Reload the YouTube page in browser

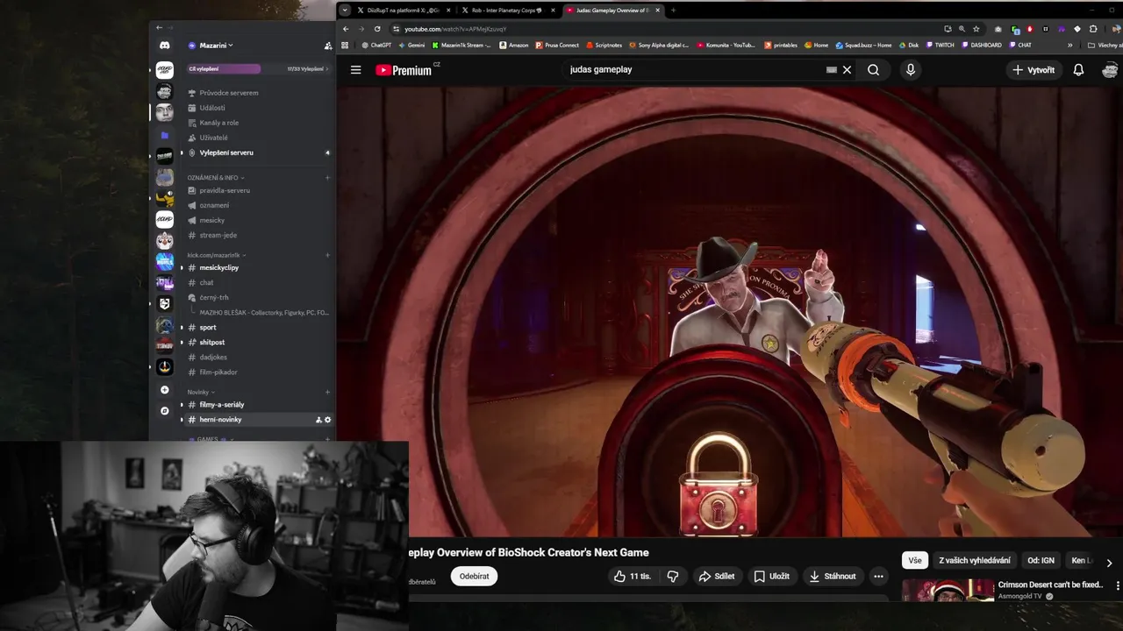point(377,29)
